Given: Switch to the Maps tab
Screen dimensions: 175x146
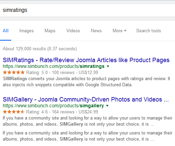Looking at the screenshot, I should pos(50,31).
